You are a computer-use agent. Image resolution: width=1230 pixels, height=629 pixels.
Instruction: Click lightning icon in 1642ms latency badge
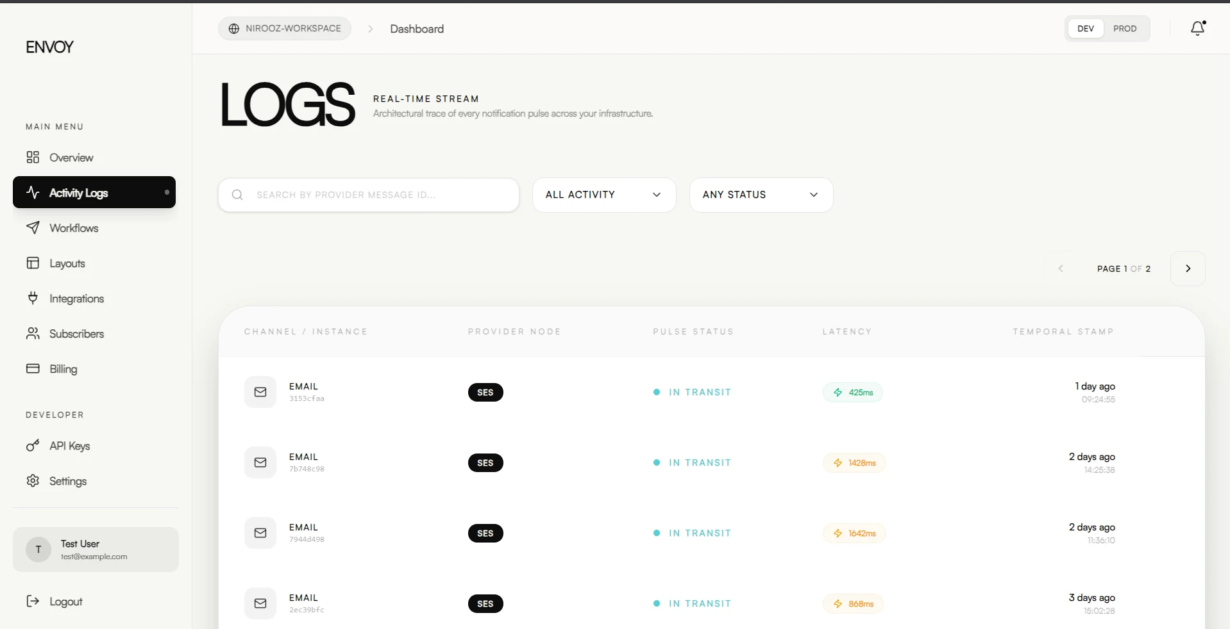pyautogui.click(x=838, y=533)
